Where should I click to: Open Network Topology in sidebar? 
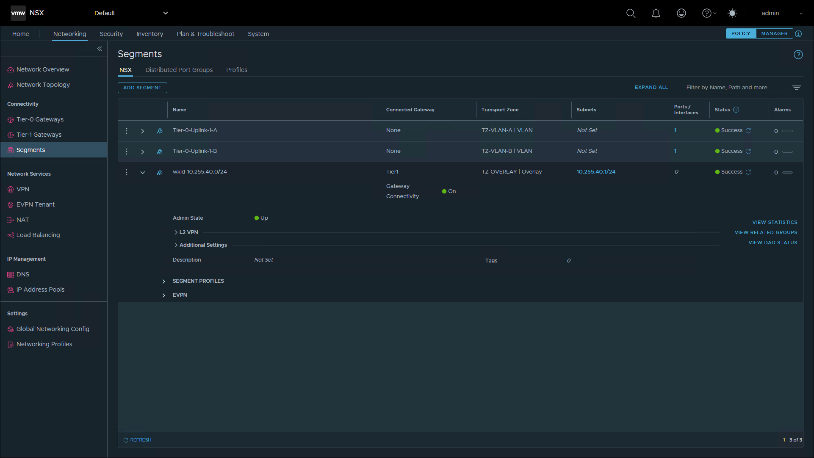click(x=43, y=85)
